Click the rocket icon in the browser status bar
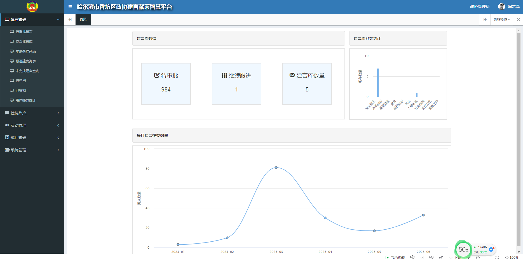Screen dimensions: 523x259 click(x=441, y=257)
